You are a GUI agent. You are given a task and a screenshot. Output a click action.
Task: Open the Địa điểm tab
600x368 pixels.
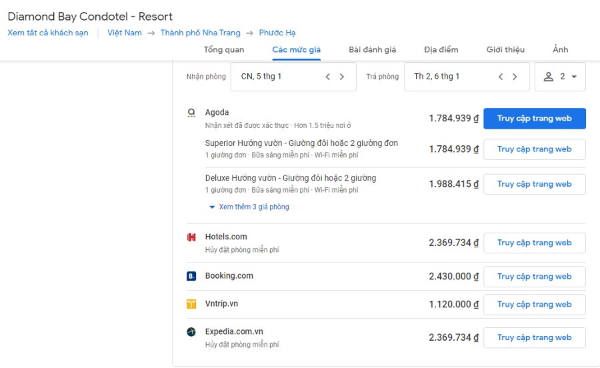coord(441,49)
